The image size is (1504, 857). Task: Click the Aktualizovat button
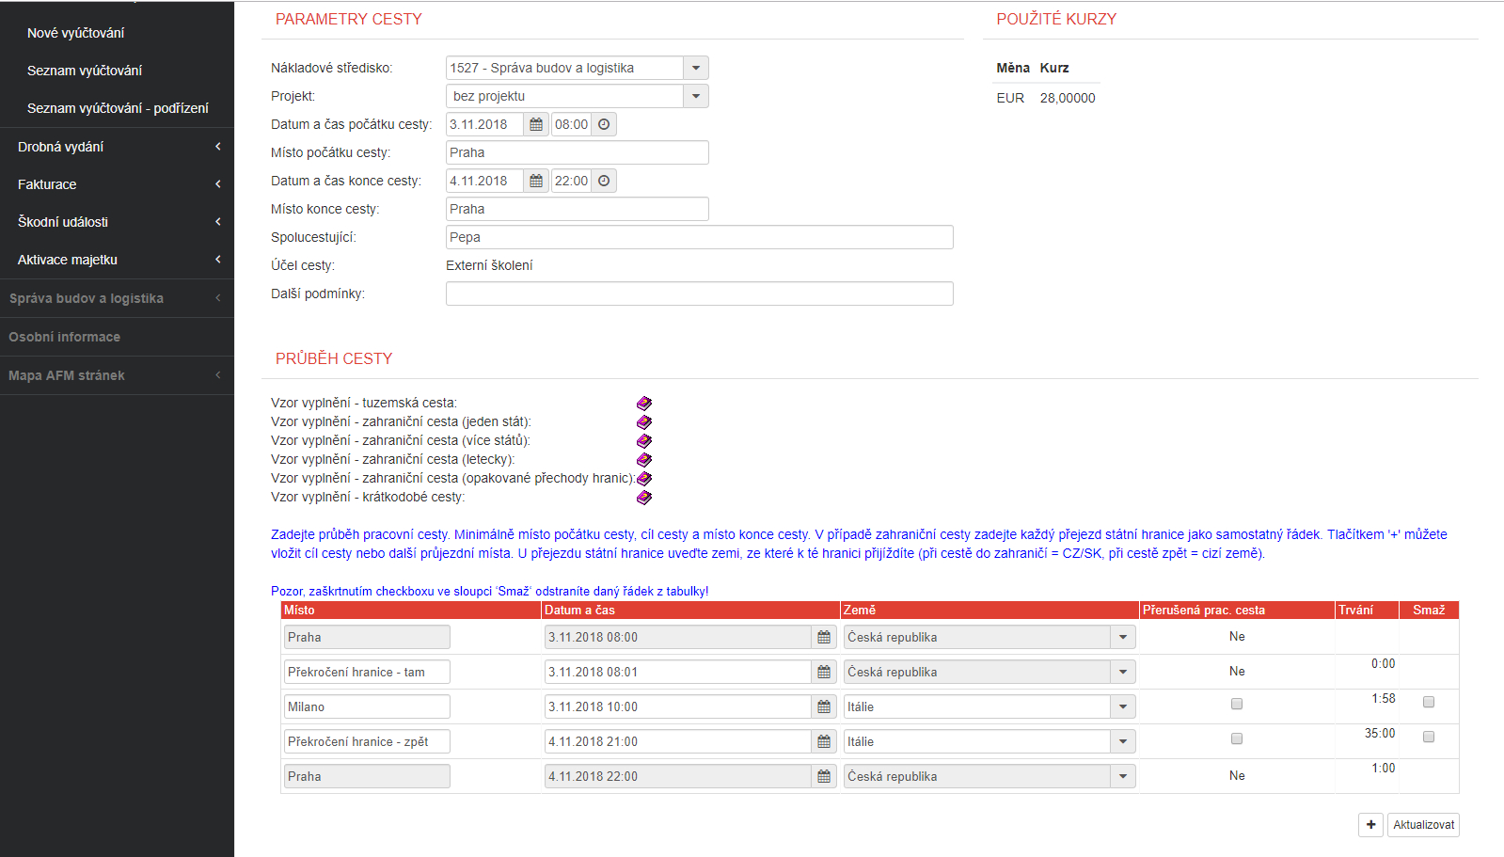[1423, 825]
